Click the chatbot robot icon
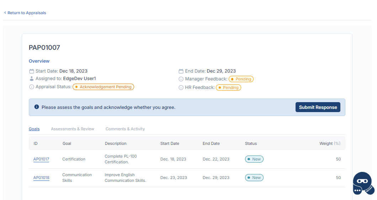The width and height of the screenshot is (377, 200). tap(363, 183)
